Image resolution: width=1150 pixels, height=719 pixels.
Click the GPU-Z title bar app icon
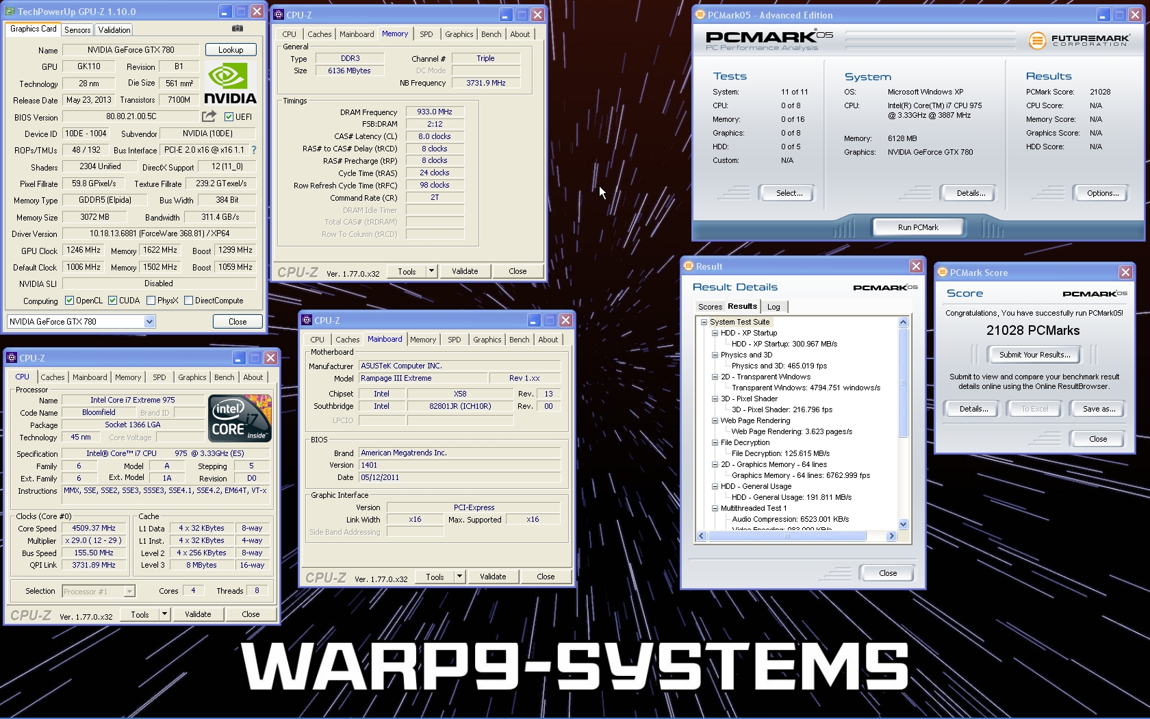(11, 12)
